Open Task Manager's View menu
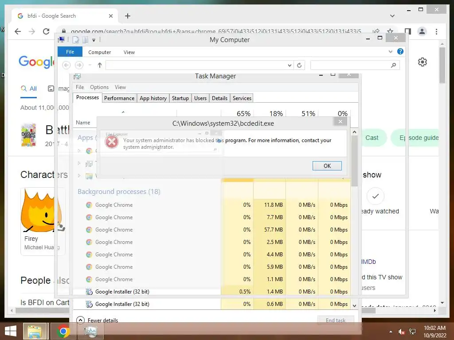 [120, 87]
